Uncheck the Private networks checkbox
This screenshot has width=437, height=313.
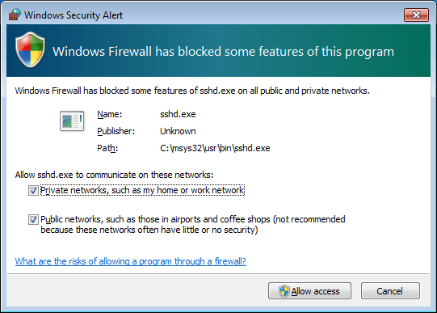(x=33, y=191)
